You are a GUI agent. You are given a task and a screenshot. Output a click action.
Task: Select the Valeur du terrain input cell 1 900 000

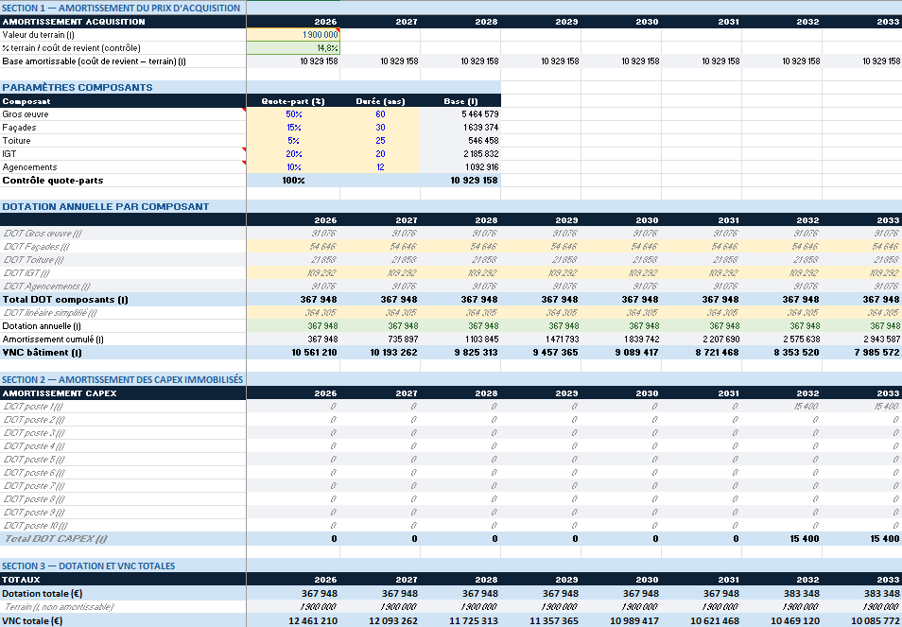(293, 34)
